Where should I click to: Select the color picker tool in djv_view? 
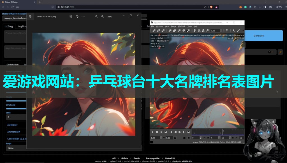[238, 31]
